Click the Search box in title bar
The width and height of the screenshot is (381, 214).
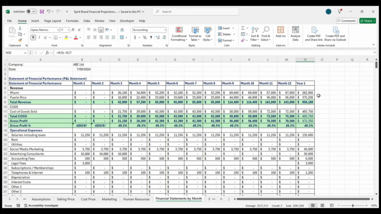pos(195,11)
